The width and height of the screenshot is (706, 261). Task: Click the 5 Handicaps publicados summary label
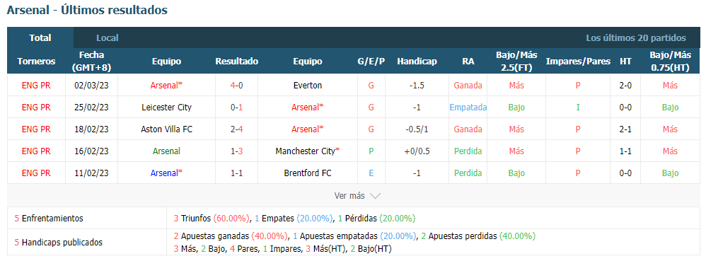coord(59,243)
